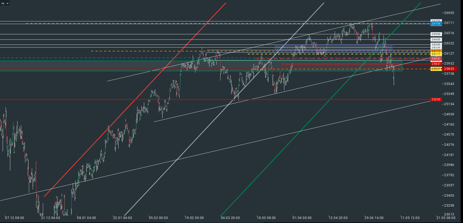Select the thick red horizontal line at 25250
This screenshot has height=223, width=463.
point(215,100)
